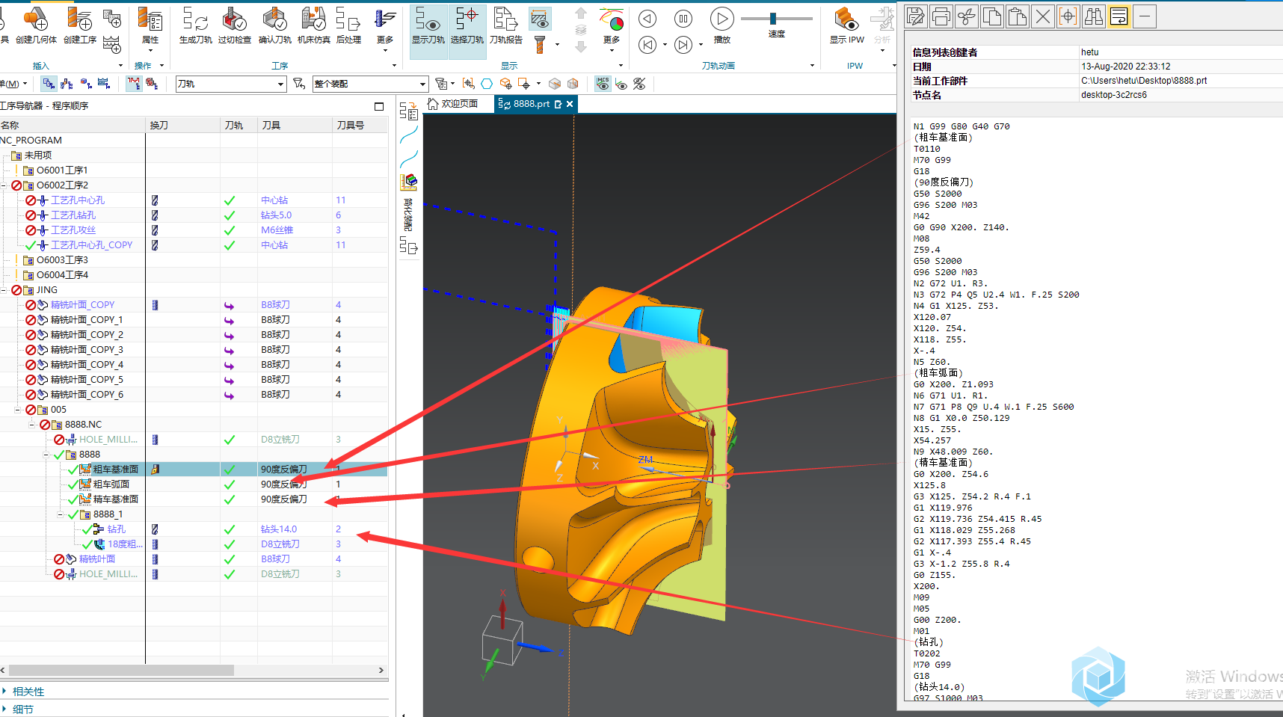Select the 精车基准面 operation
The height and width of the screenshot is (717, 1283).
pos(115,499)
